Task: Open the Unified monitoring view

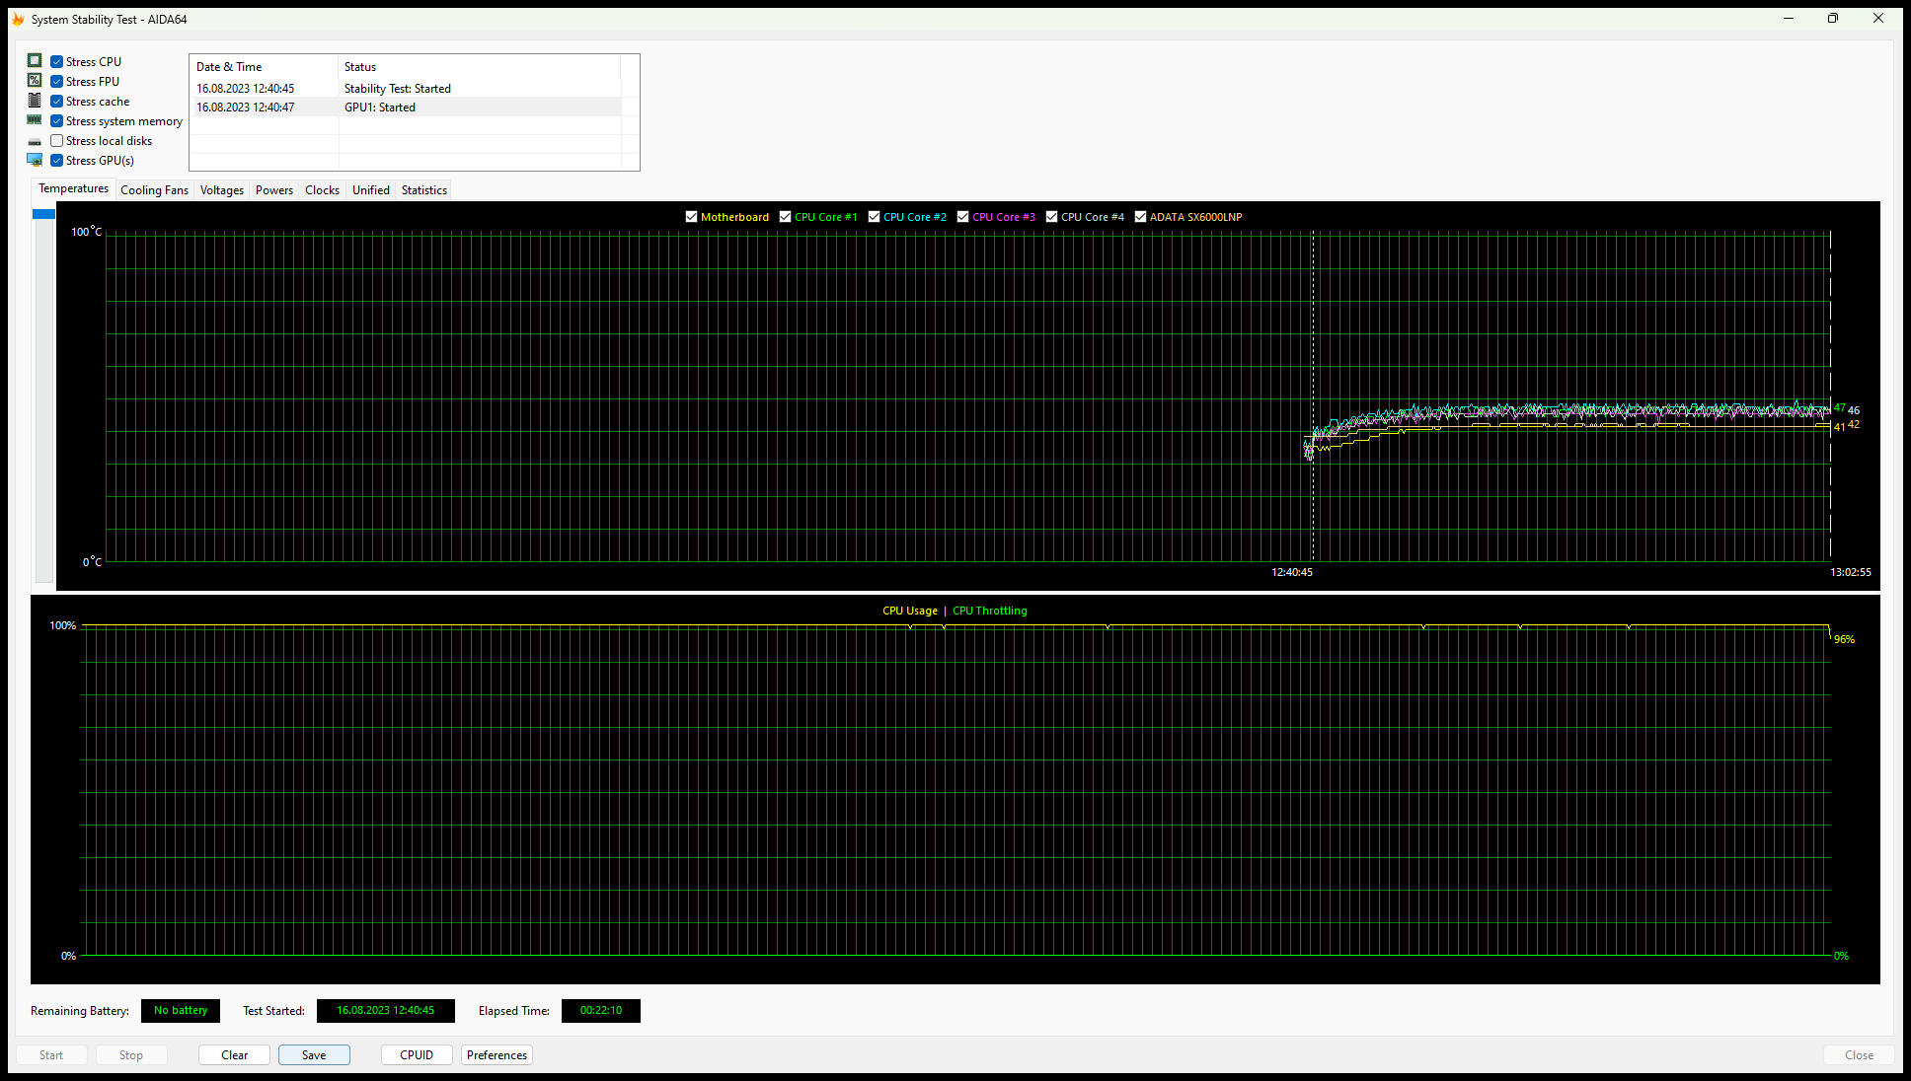Action: [369, 190]
